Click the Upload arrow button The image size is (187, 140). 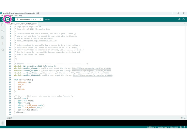coord(8,19)
